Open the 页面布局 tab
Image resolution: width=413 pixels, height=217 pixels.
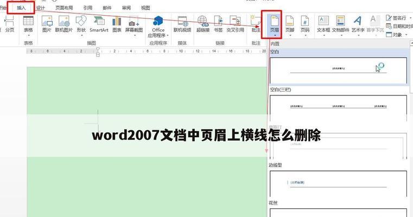pos(64,8)
